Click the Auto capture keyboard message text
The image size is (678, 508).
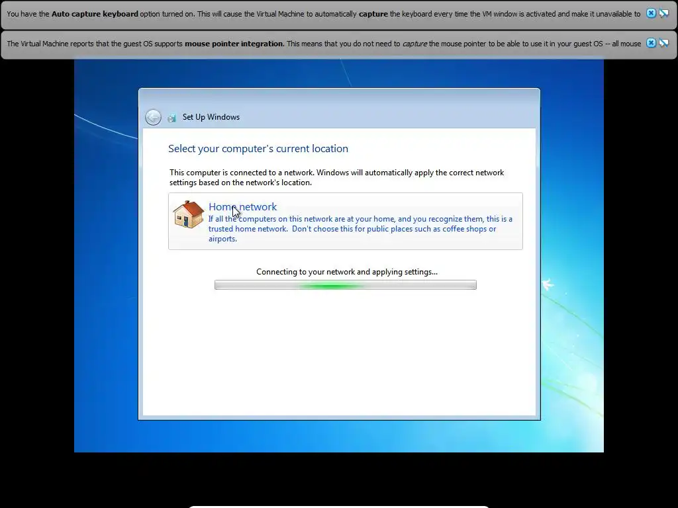pyautogui.click(x=323, y=14)
